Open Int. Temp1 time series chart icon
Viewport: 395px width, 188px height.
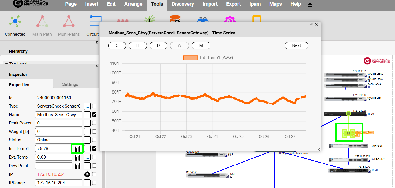[77, 149]
